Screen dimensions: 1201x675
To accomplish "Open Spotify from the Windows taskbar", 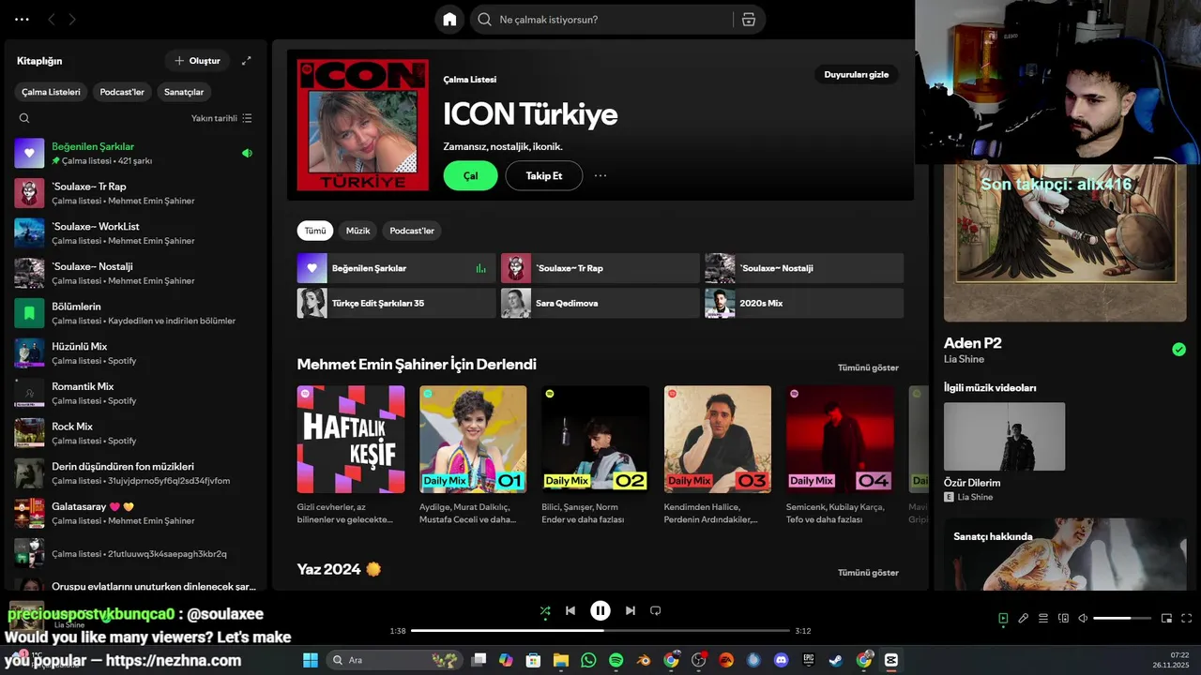I will point(616,660).
